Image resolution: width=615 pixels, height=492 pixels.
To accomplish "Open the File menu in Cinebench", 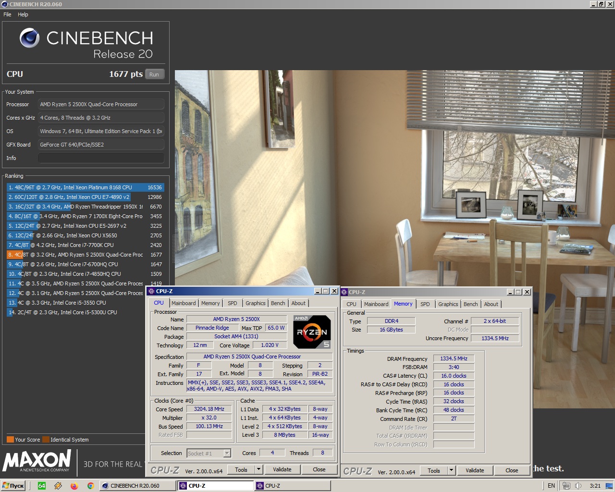I will (7, 14).
